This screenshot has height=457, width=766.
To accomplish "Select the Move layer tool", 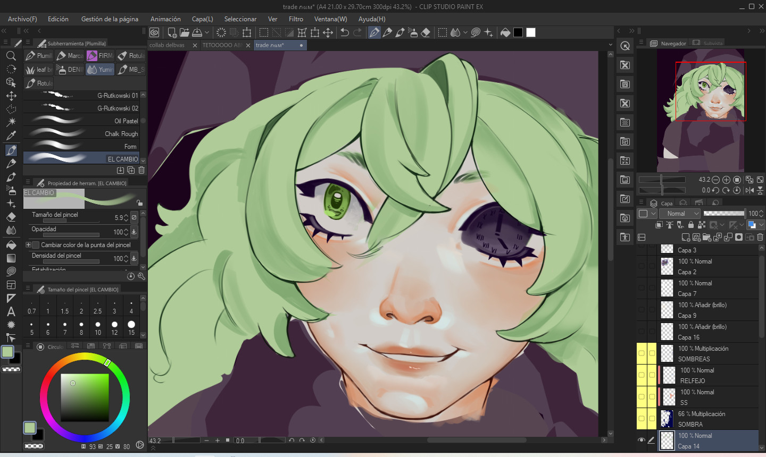I will tap(11, 96).
